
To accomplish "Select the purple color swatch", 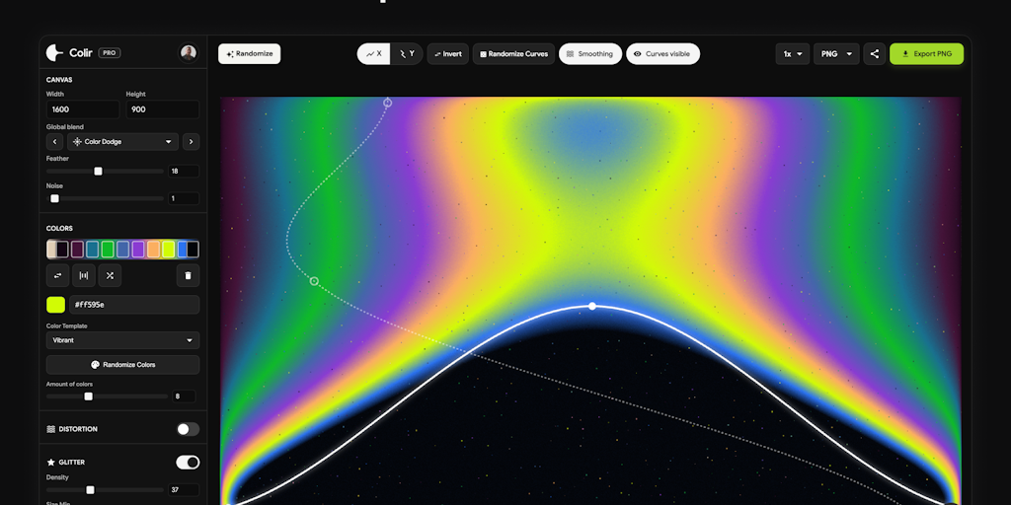I will pos(138,250).
